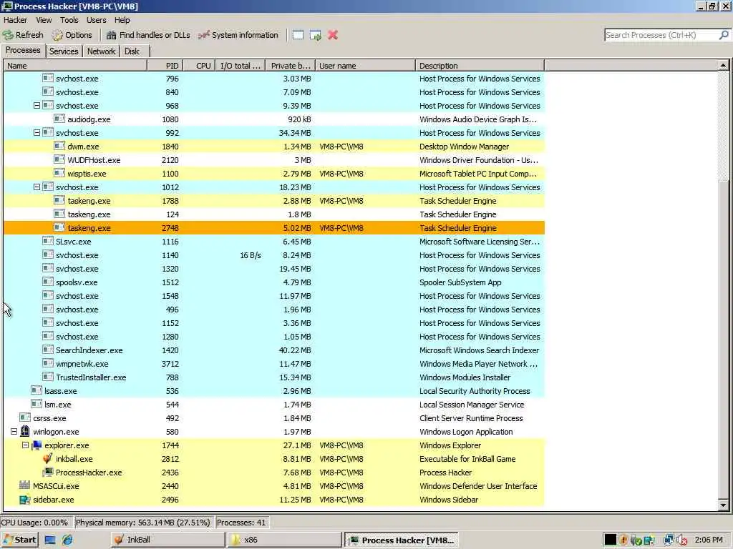Image resolution: width=733 pixels, height=549 pixels.
Task: Click the inkball.exe process icon
Action: point(48,458)
